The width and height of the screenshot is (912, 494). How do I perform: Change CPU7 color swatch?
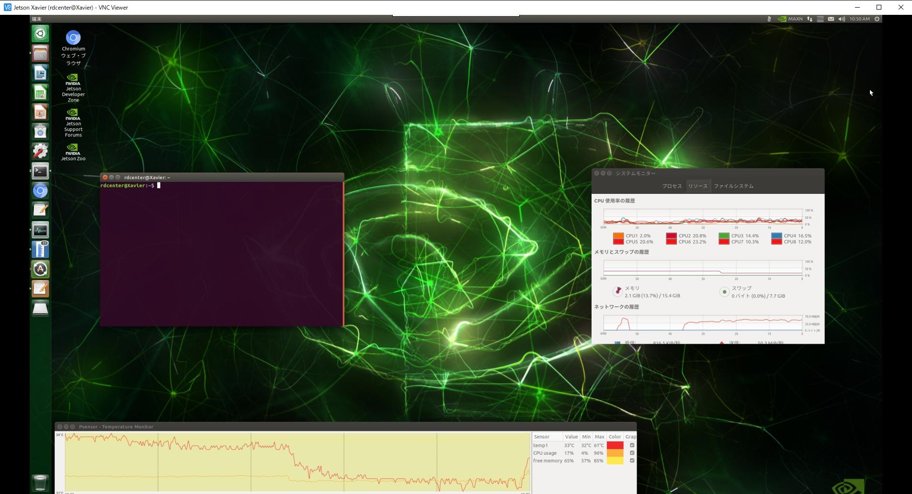(x=724, y=242)
